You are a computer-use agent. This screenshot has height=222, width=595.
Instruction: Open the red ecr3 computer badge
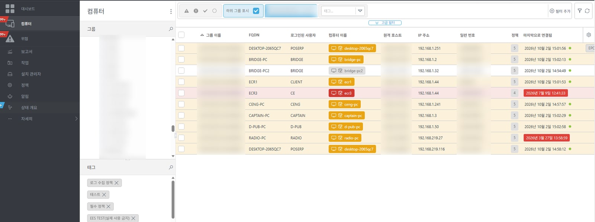(x=341, y=93)
